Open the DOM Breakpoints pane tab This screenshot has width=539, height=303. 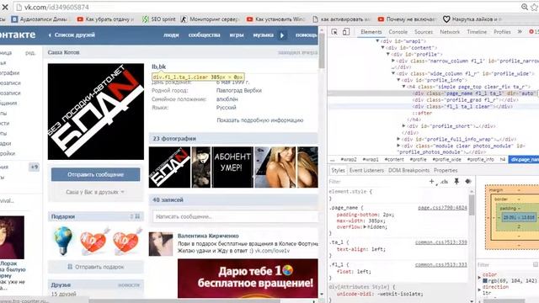click(x=408, y=170)
